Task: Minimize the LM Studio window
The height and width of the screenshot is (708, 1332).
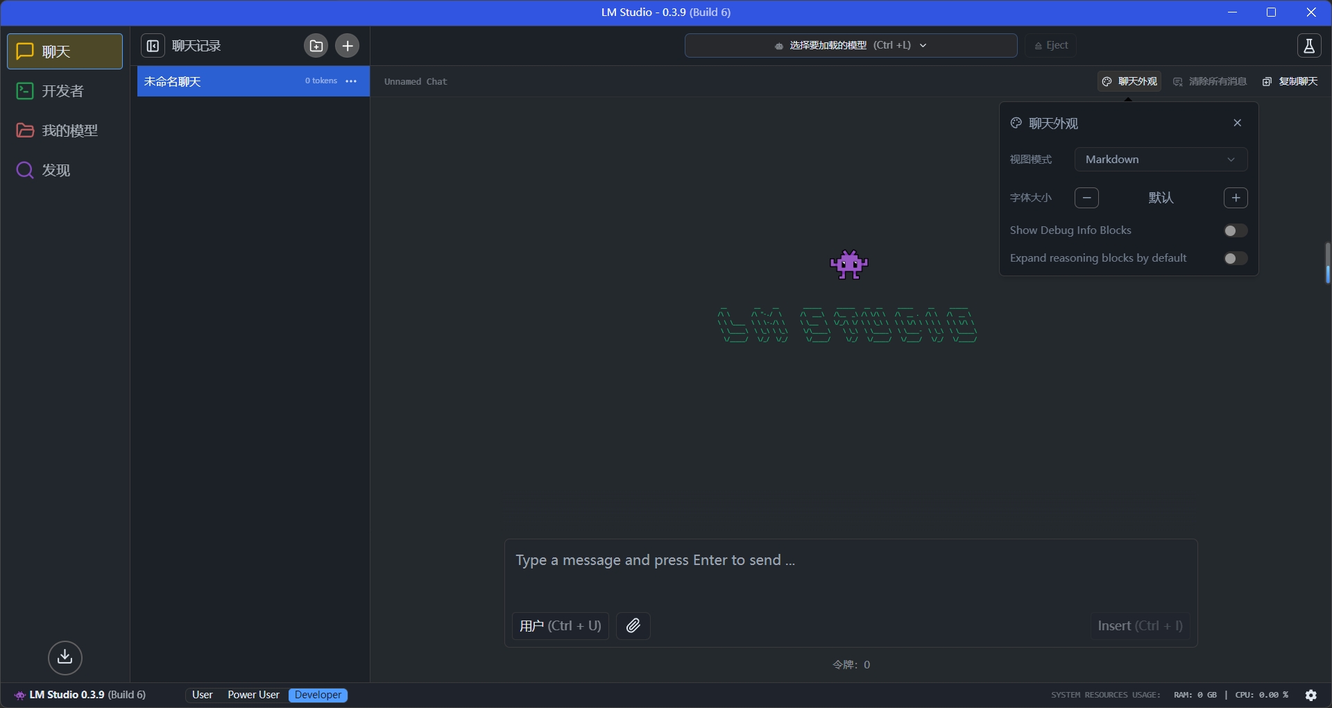Action: (1232, 12)
